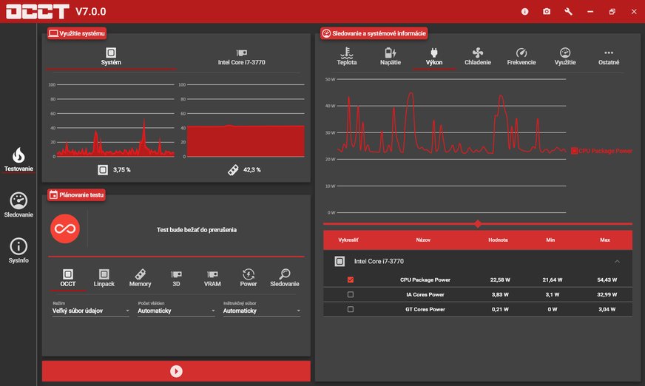Click the info icon in title bar

coord(524,12)
